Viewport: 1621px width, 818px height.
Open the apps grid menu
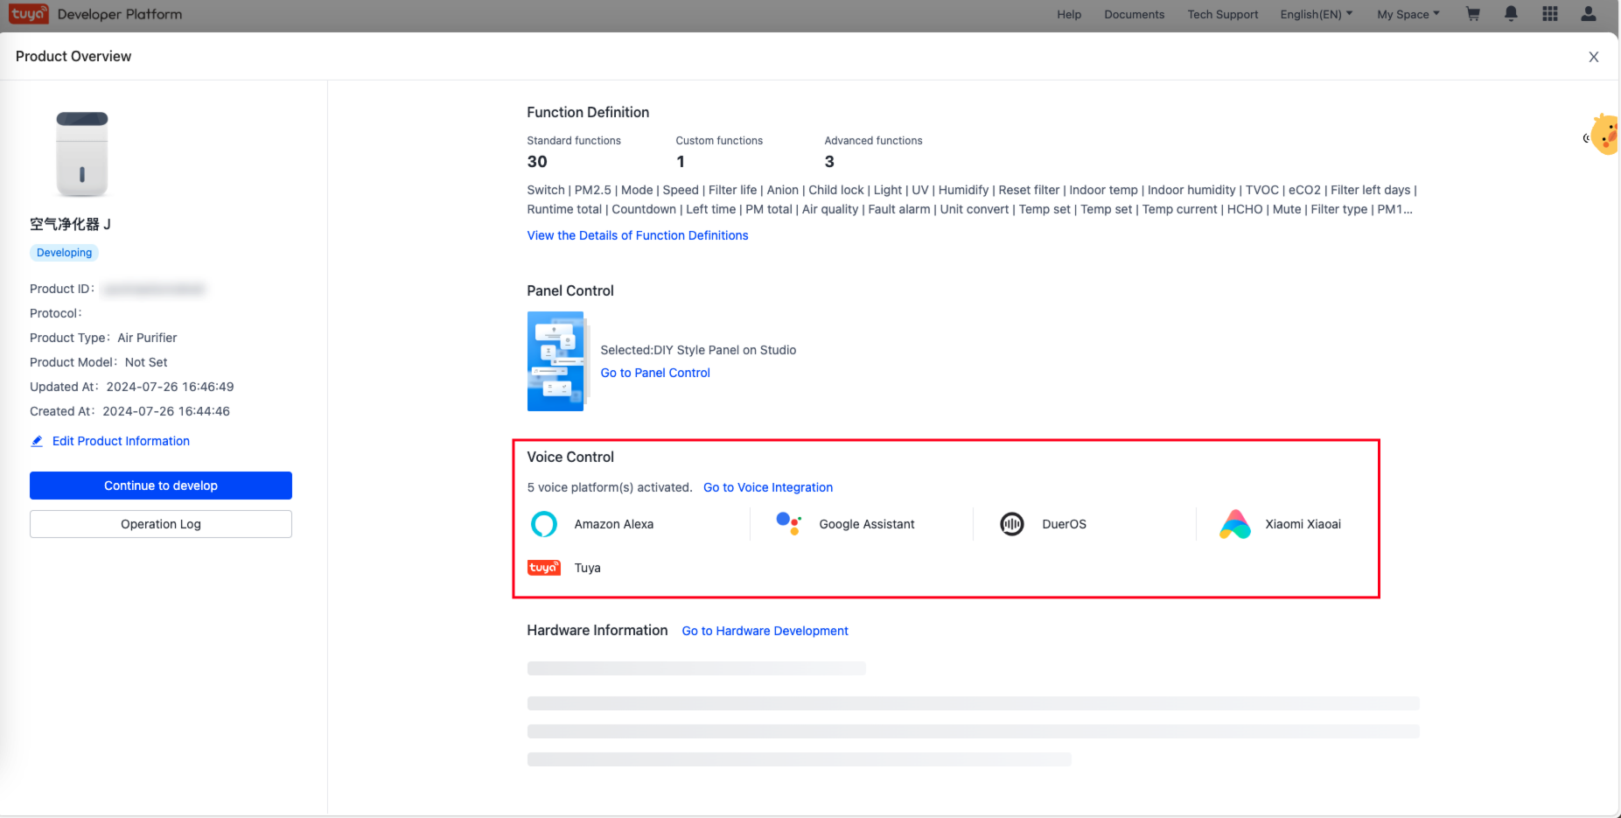click(1549, 14)
